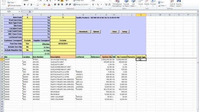Select System Qty 95,175.00 cell
The image size is (199, 112).
coord(106,89)
